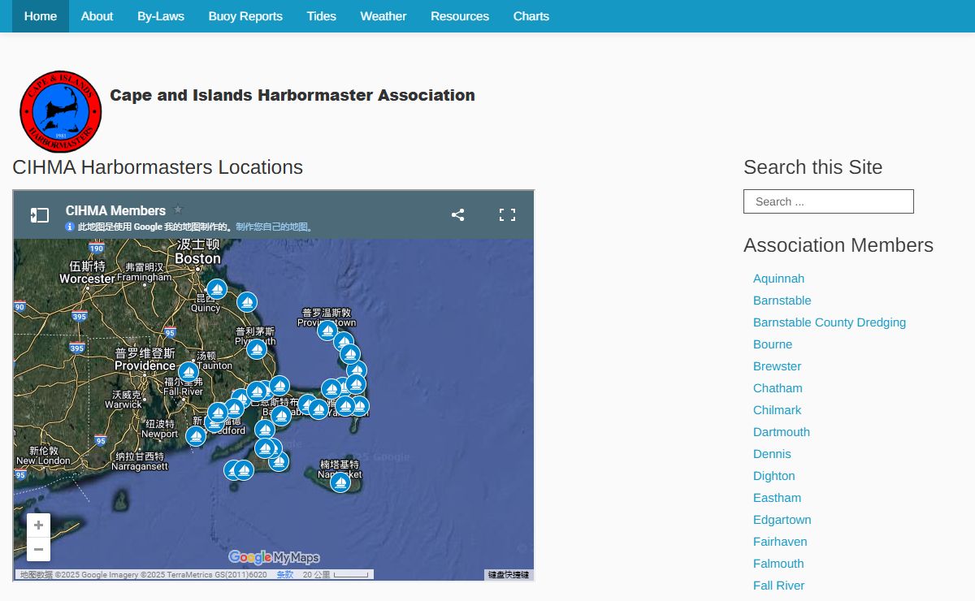Click the blue info icon under map title
Screen dimensions: 975x601
click(x=70, y=227)
